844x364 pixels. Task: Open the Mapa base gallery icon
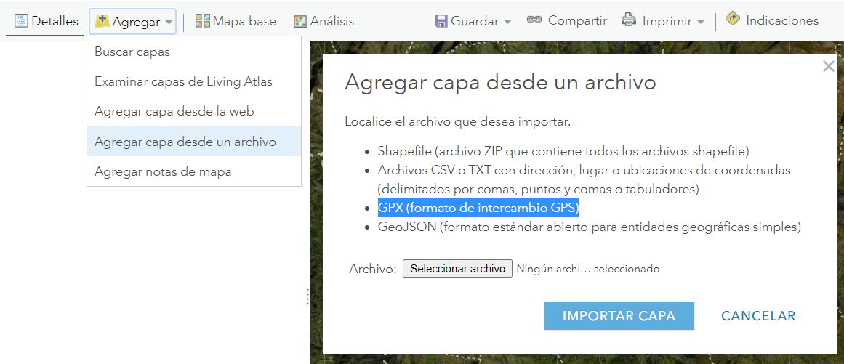click(x=203, y=22)
